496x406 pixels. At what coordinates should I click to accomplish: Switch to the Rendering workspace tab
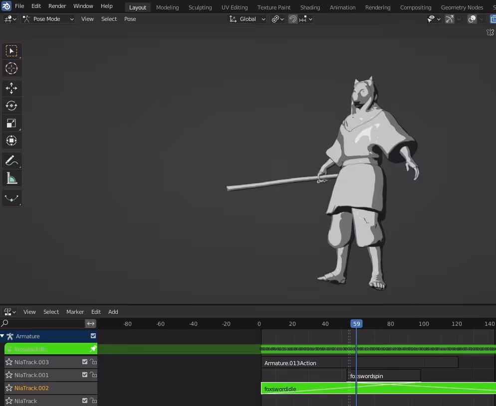tap(378, 7)
